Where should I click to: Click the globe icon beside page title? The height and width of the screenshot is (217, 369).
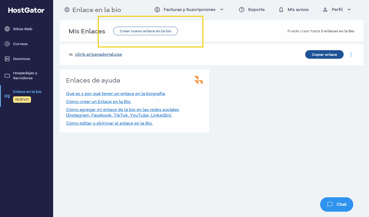[x=67, y=10]
